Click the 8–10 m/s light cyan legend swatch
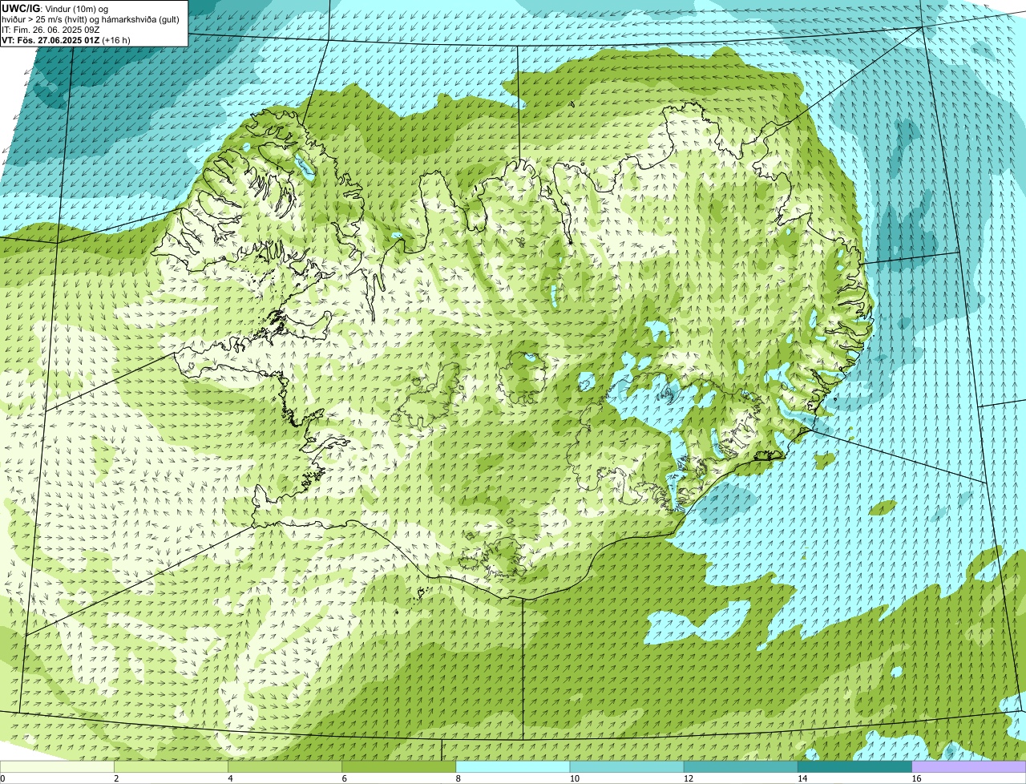This screenshot has height=784, width=1026. 513,767
